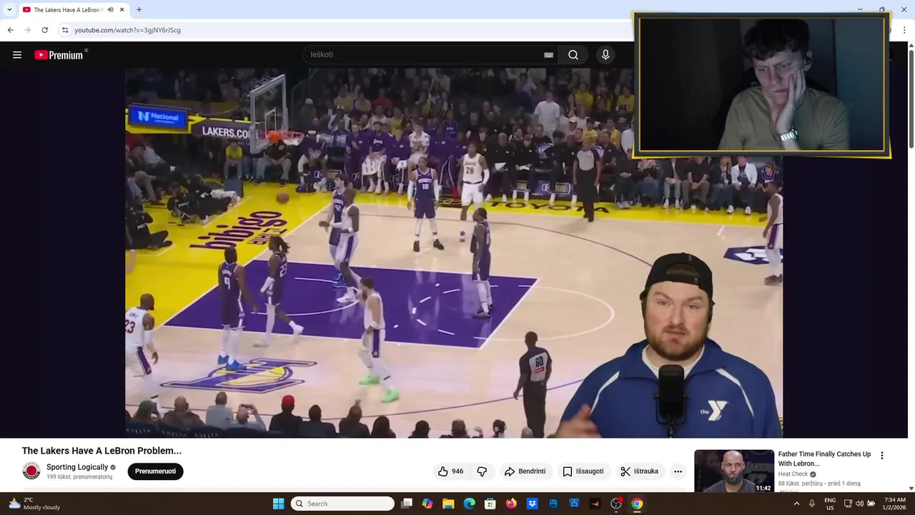Open Microsoft Store from taskbar

pos(490,504)
